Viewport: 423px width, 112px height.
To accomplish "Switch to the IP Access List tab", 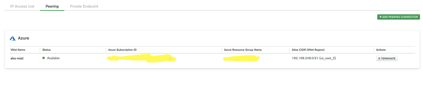I will [x=22, y=6].
